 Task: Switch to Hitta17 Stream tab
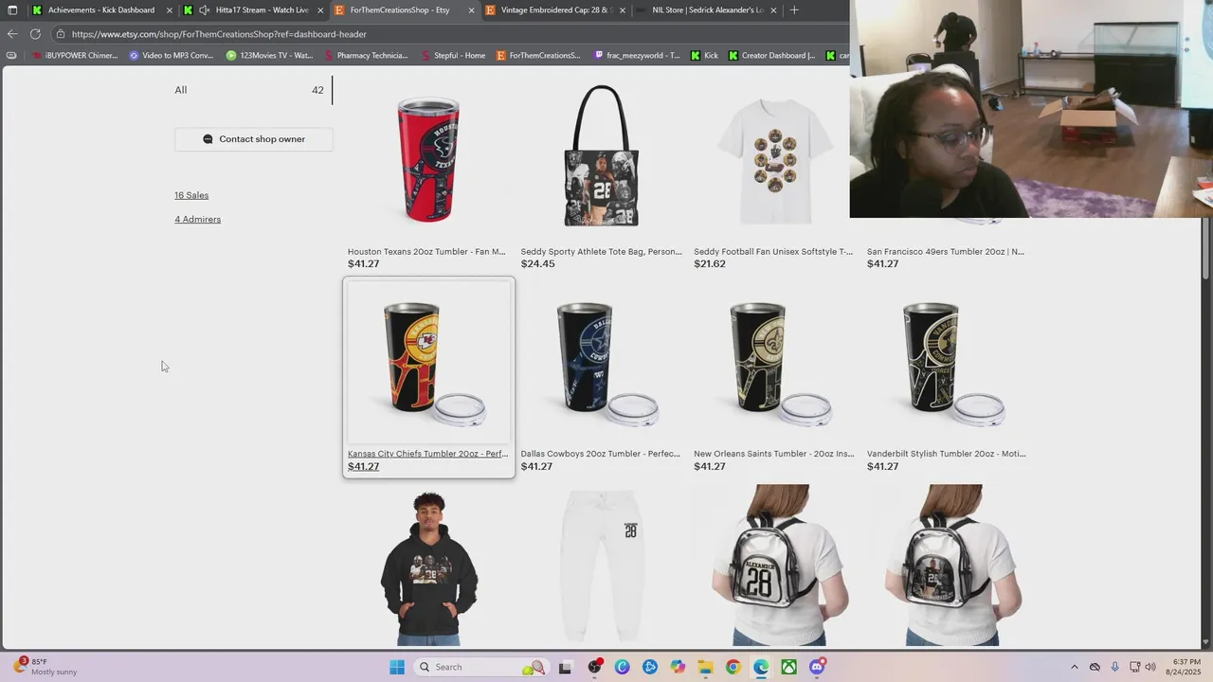254,10
